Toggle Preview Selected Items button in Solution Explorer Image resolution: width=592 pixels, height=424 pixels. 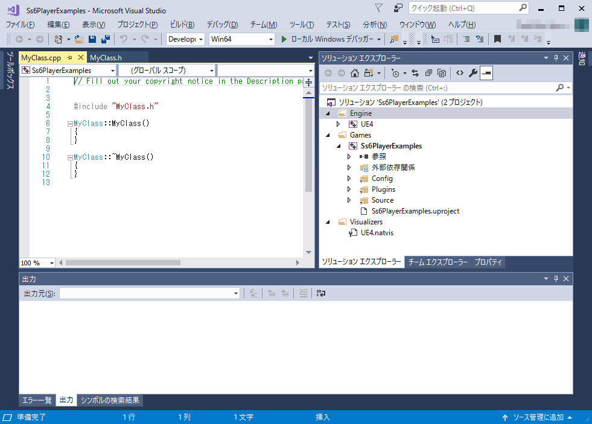click(486, 73)
